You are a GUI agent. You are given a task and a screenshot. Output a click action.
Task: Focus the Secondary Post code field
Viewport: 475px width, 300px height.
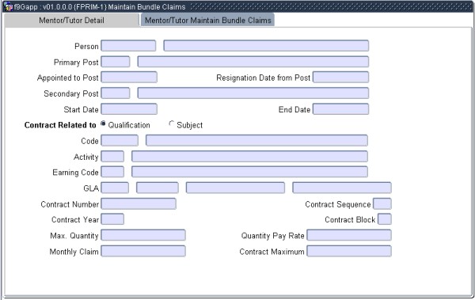pyautogui.click(x=116, y=93)
